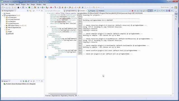Click the pom editor horizontal scrollbar
179x101 pixels.
click(63, 94)
